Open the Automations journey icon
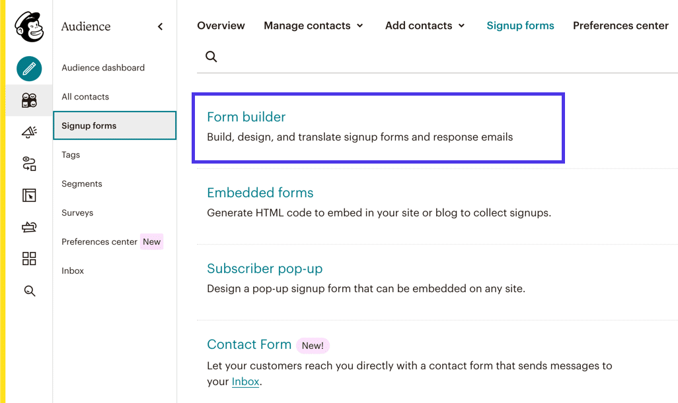This screenshot has height=403, width=678. click(x=29, y=164)
